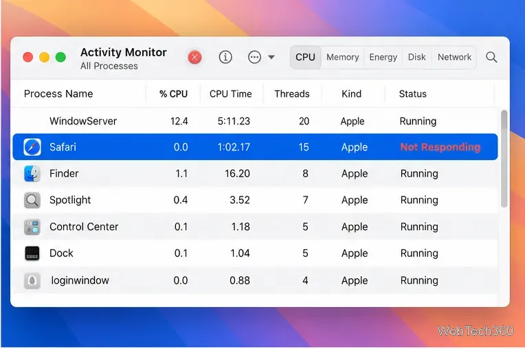This screenshot has height=349, width=525.
Task: Click Spotlight's CPU time 3.52
Action: point(240,200)
